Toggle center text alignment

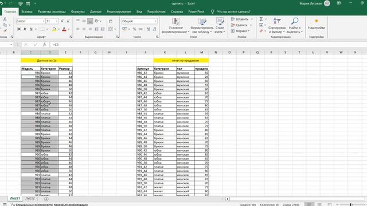[84, 29]
